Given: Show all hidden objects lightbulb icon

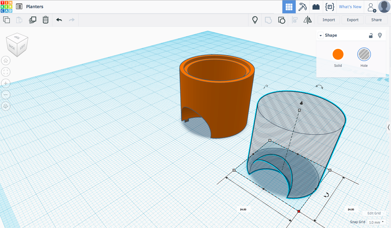Looking at the screenshot, I should (255, 20).
